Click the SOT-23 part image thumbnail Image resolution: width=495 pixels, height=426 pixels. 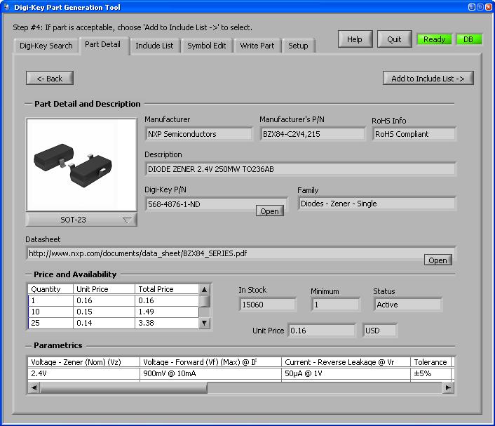[x=81, y=165]
